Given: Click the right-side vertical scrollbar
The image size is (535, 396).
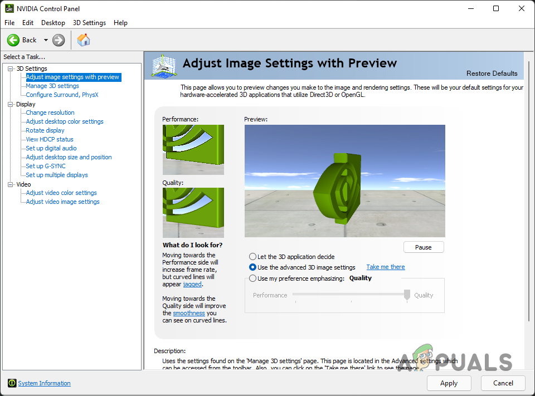Looking at the screenshot, I should point(529,191).
